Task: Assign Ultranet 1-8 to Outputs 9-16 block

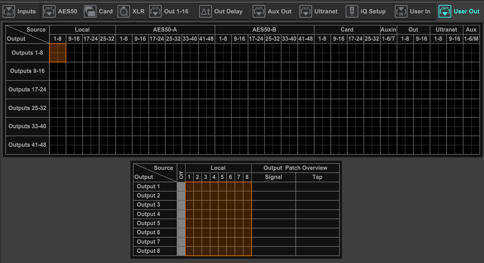Action: 438,71
